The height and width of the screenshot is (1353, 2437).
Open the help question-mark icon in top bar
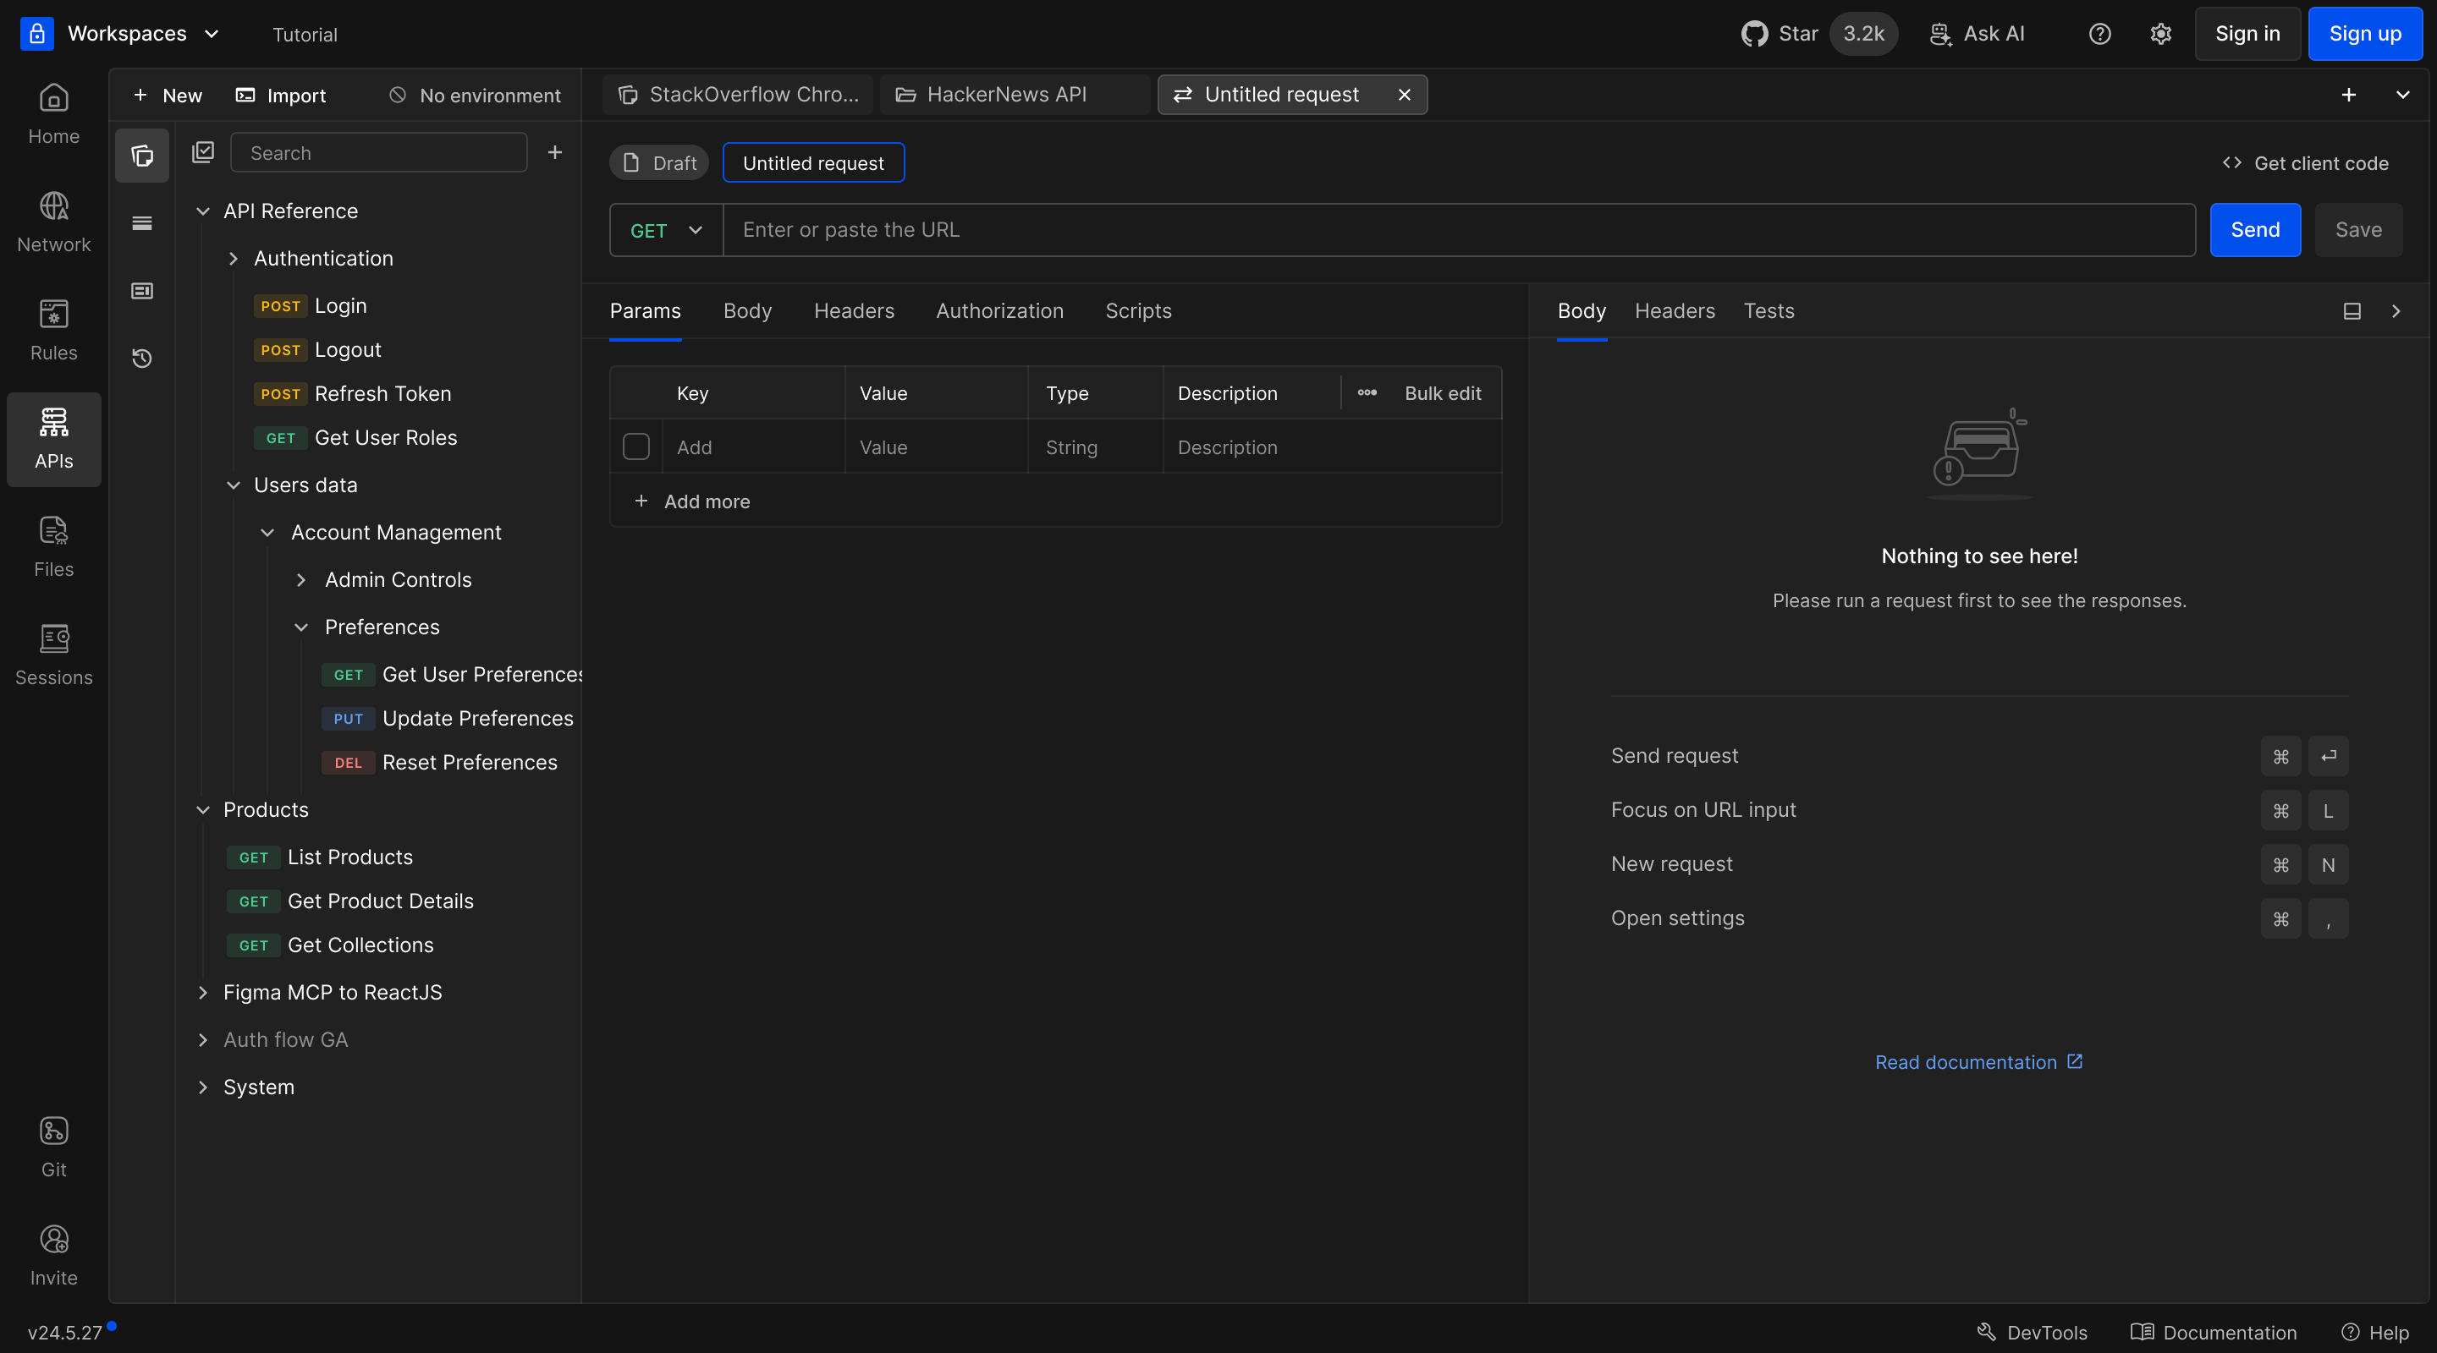click(2099, 34)
